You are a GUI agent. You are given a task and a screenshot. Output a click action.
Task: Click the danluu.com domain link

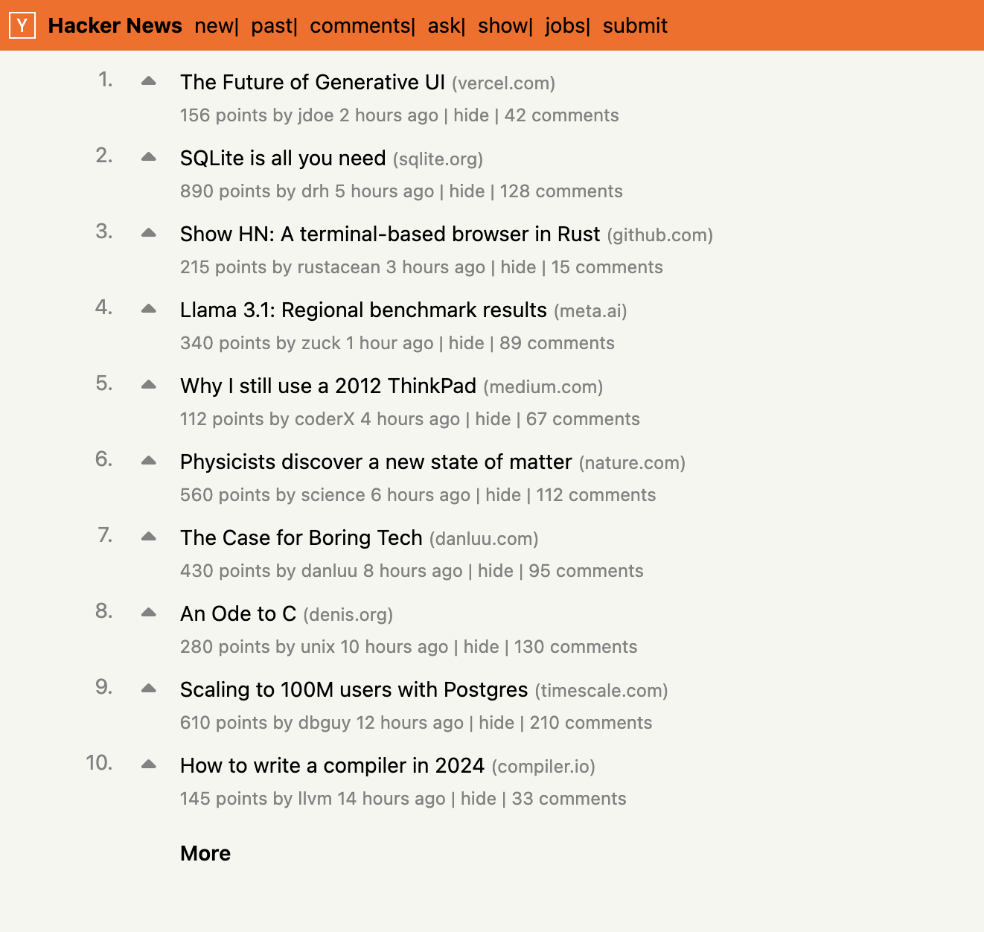click(x=484, y=539)
